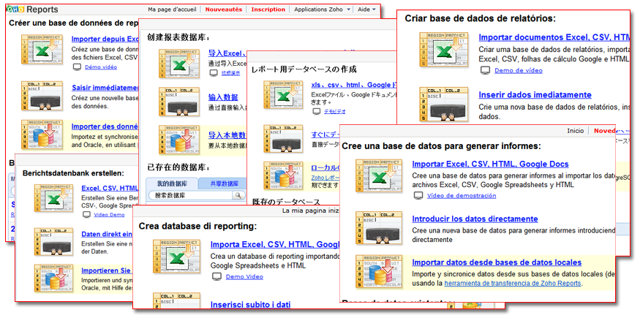Image resolution: width=640 pixels, height=318 pixels.
Task: Click the Excel import icon in French window
Action: tap(42, 49)
